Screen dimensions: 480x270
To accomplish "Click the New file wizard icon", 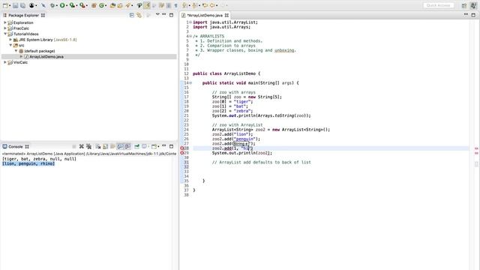I will tap(5, 5).
